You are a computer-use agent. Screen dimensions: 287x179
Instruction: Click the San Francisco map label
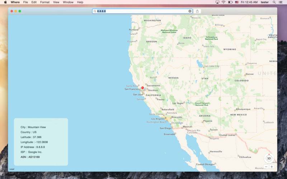pos(132,89)
